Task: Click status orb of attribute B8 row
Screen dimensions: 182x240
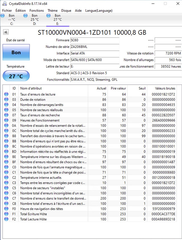Action: coord(6,136)
